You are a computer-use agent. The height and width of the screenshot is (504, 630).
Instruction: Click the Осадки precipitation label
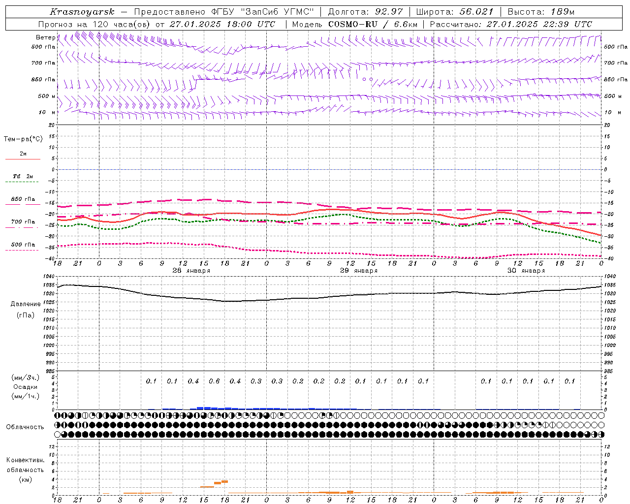[x=26, y=387]
